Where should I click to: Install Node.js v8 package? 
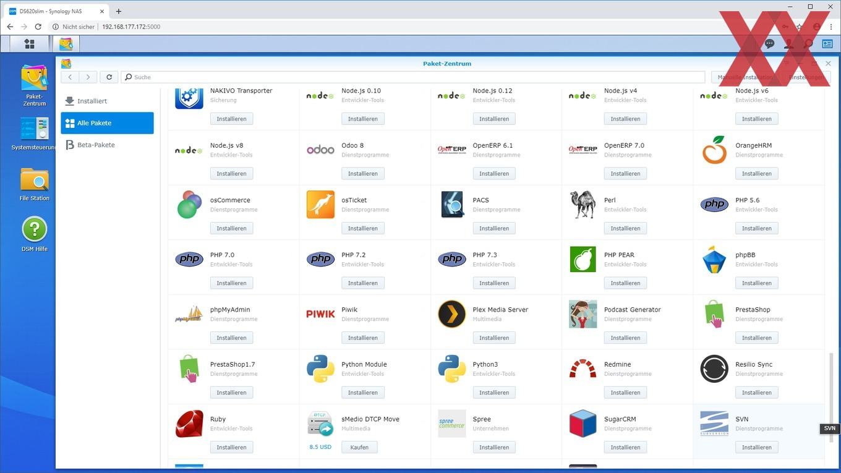pos(231,174)
